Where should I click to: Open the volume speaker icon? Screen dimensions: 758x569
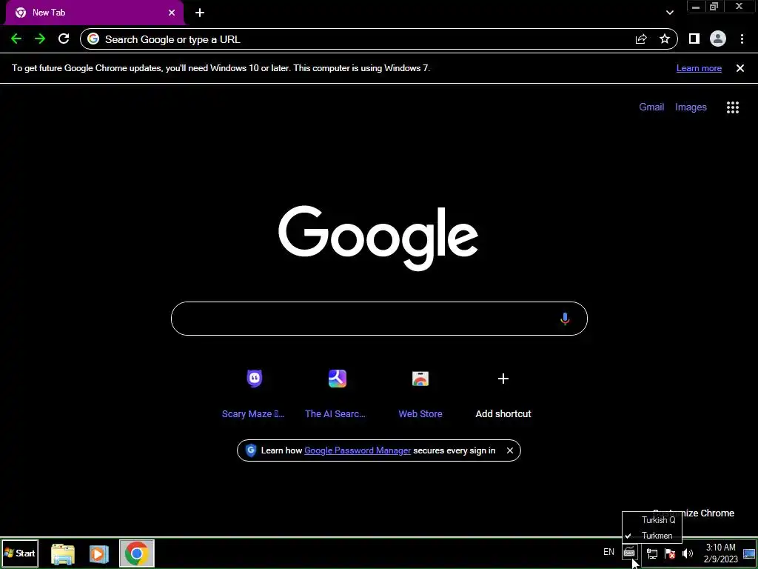pyautogui.click(x=687, y=553)
